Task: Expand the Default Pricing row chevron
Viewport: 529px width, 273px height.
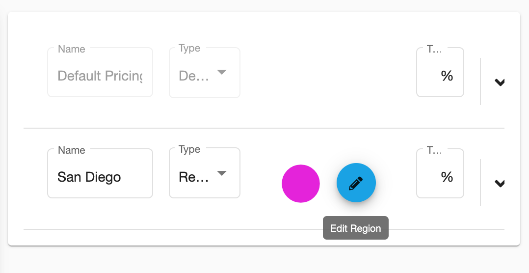Action: (x=500, y=82)
